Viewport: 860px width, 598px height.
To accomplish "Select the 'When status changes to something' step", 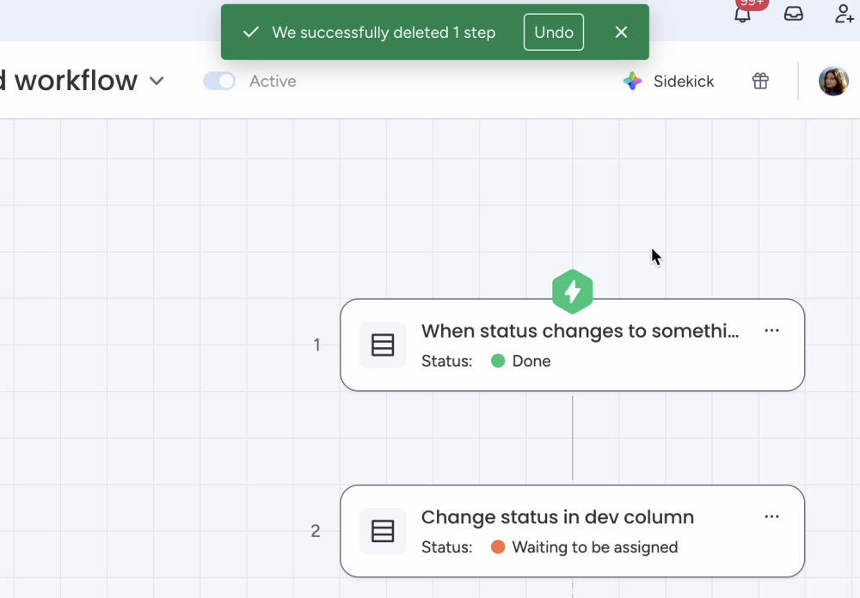I will pos(580,332).
